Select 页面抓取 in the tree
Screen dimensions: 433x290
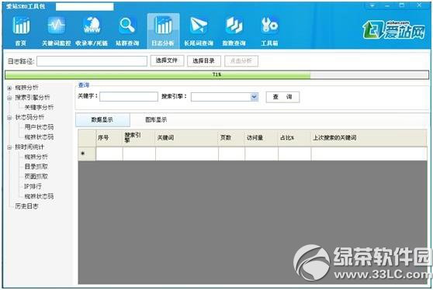tap(36, 176)
